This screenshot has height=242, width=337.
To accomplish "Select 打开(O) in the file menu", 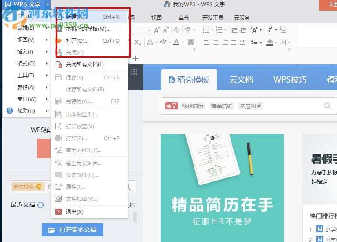I will click(89, 41).
